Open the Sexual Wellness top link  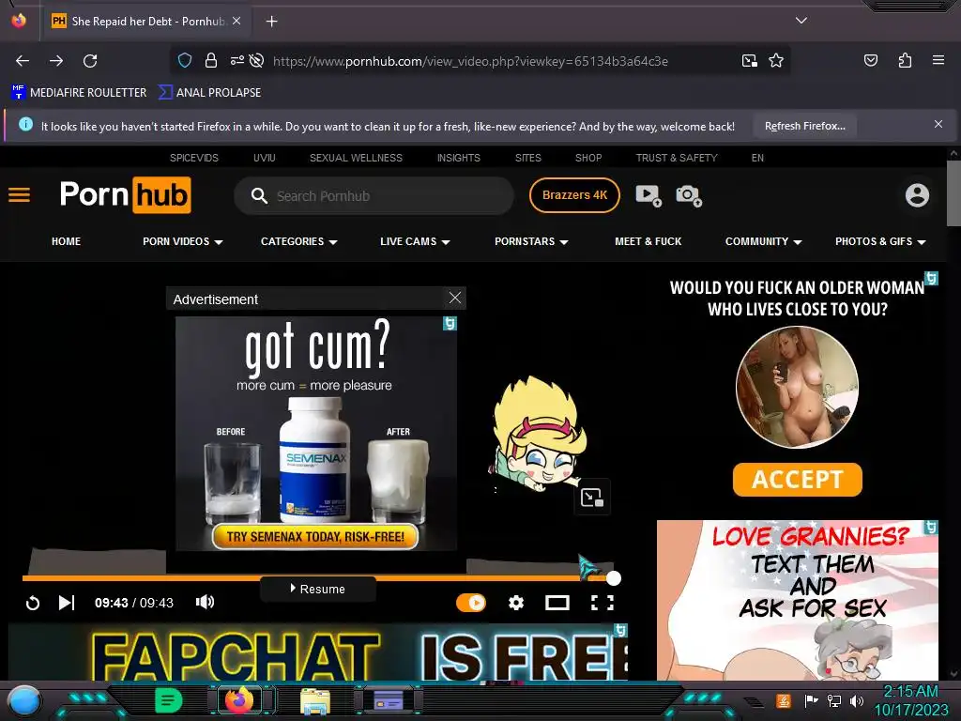(356, 158)
